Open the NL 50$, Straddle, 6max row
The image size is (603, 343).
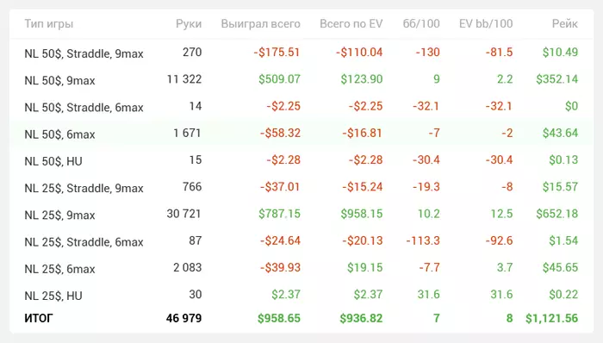pyautogui.click(x=301, y=107)
